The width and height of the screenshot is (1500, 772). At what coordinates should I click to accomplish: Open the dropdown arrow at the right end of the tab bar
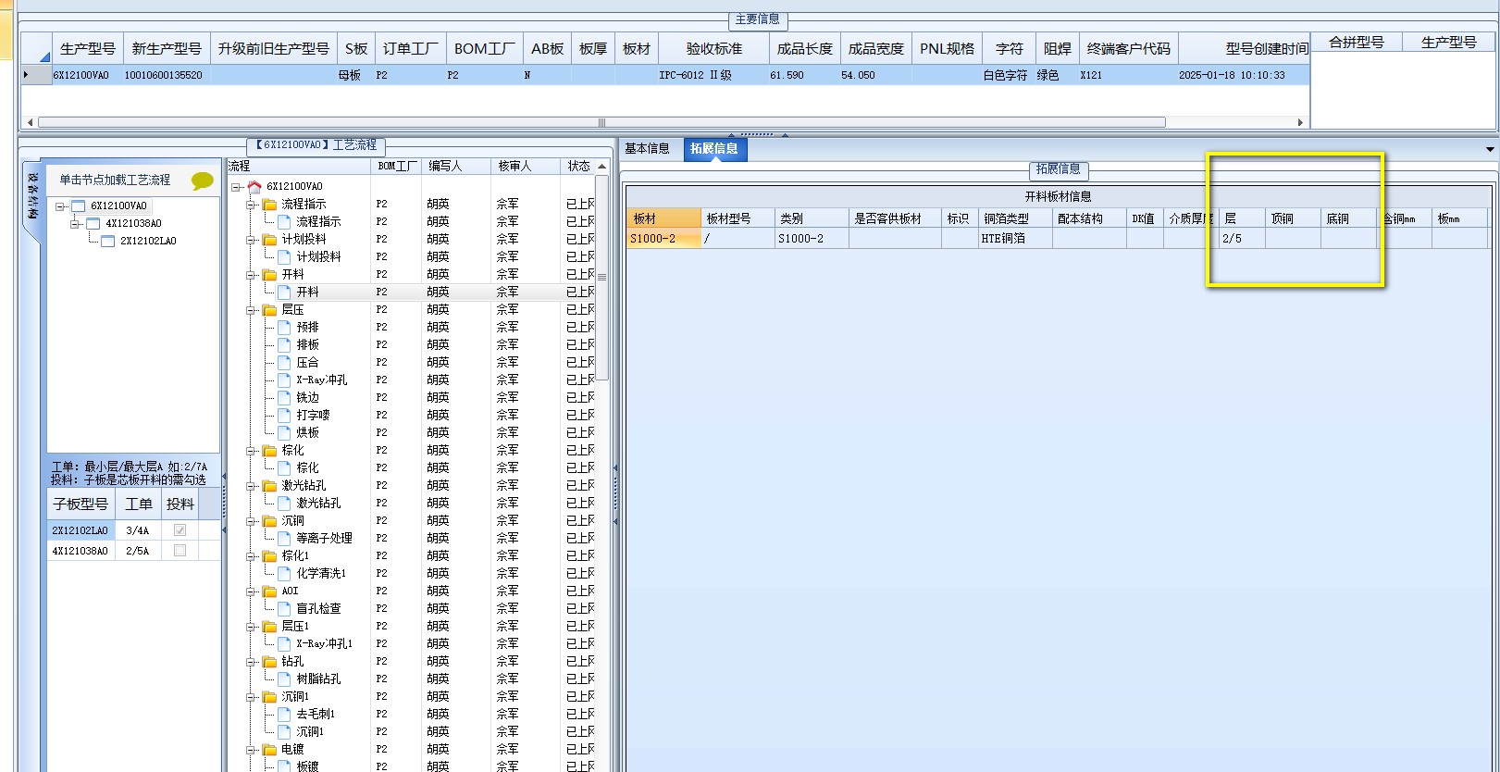coord(1490,149)
